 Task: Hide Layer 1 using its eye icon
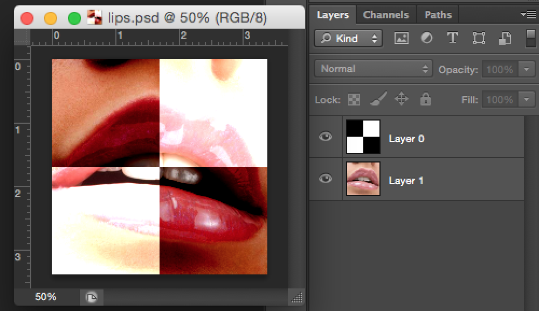point(326,179)
